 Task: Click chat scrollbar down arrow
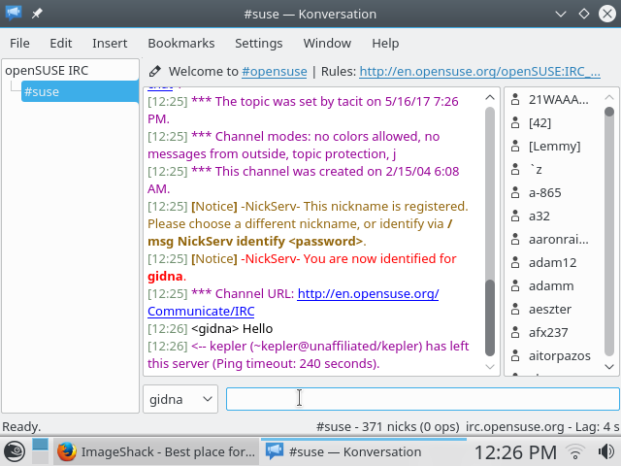(490, 367)
